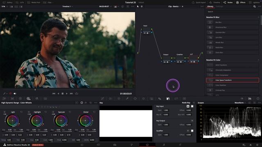Open the Media Pool panel

click(34, 2)
